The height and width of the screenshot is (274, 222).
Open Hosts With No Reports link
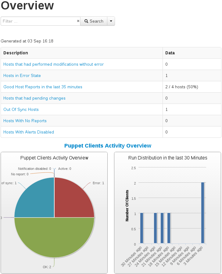(25, 121)
